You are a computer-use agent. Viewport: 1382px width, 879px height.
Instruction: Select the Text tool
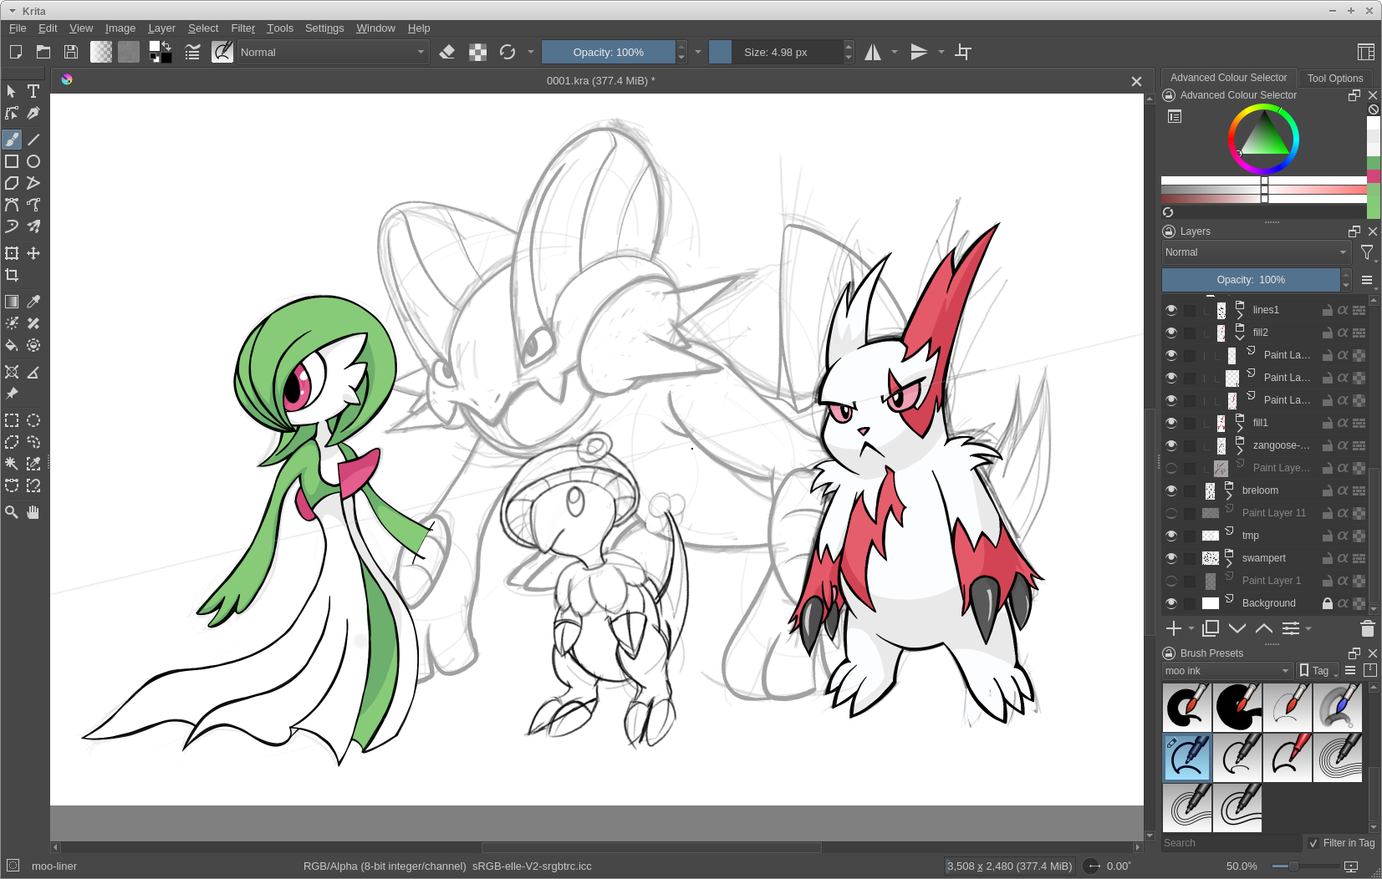coord(33,91)
